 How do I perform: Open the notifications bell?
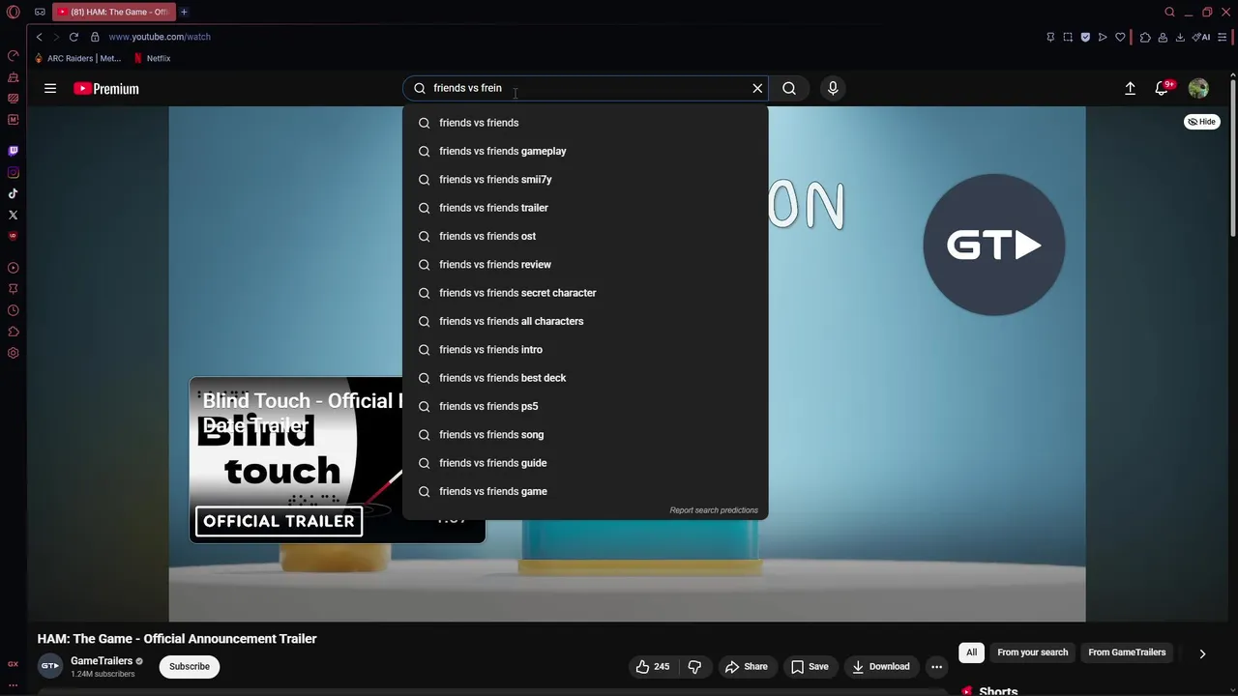click(x=1163, y=88)
